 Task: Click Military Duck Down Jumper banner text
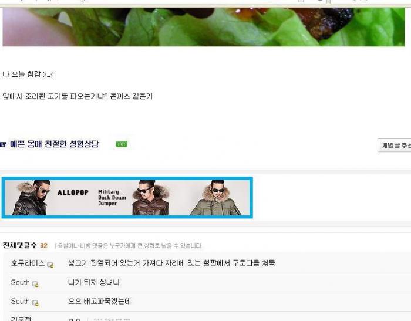(112, 198)
